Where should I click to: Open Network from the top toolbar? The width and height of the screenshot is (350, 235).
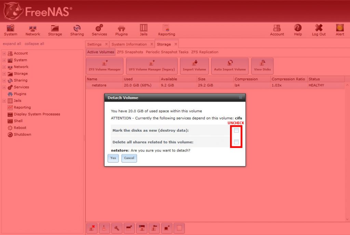pos(33,30)
